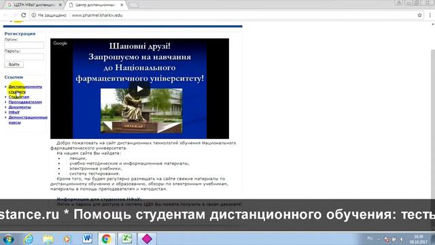This screenshot has width=435, height=245.
Task: Close the 'Центр дистанционных' browser tab
Action: coord(122,5)
